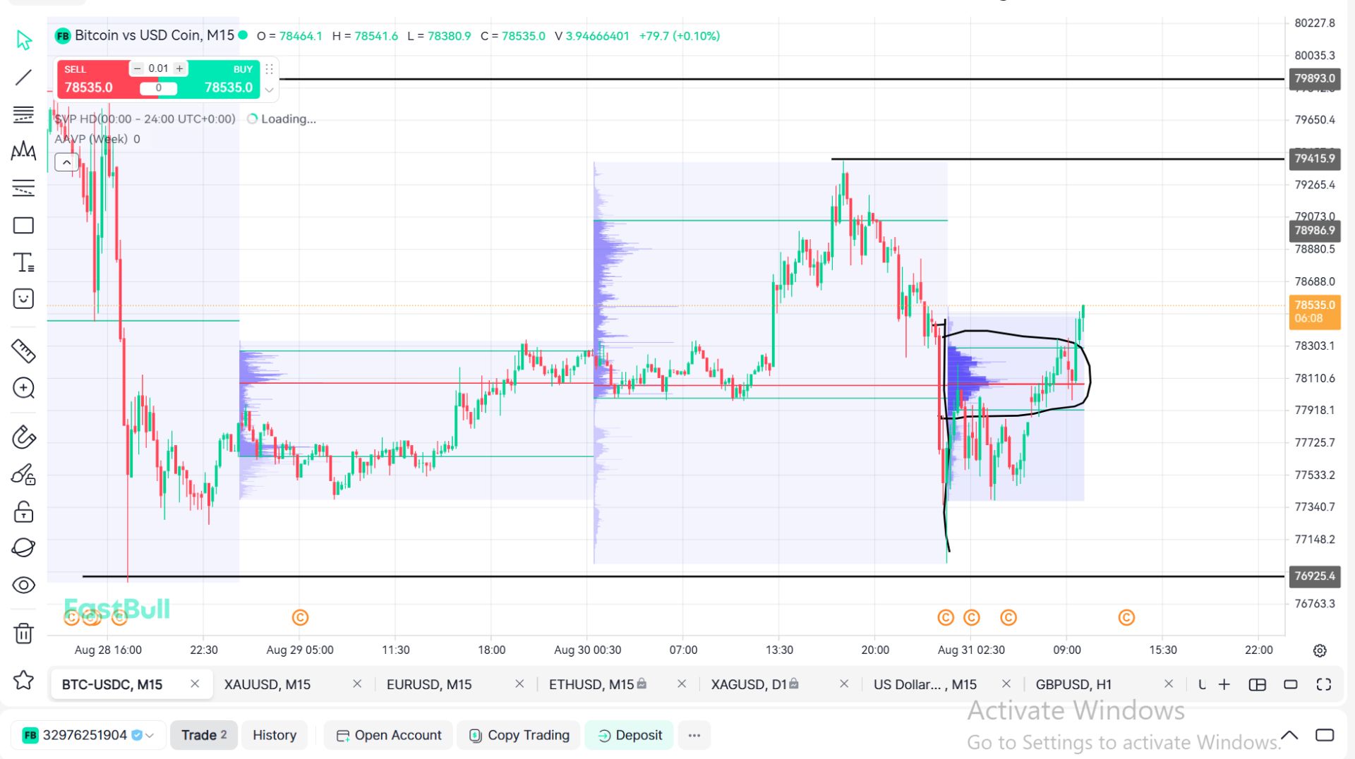Click the zoom in magnifier tool
Viewport: 1355px width, 759px height.
pos(23,388)
